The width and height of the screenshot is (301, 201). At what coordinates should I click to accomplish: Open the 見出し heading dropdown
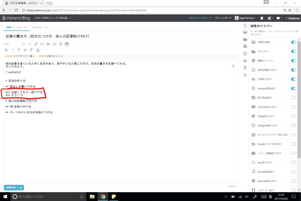11,44
